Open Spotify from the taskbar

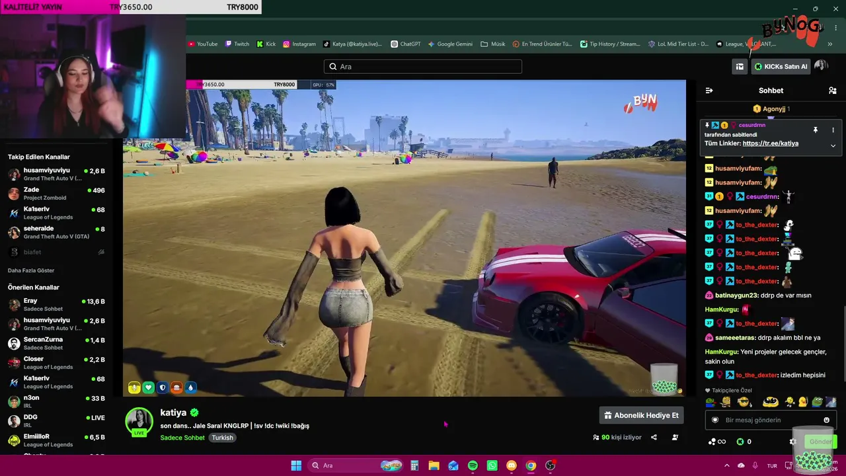[x=473, y=465]
